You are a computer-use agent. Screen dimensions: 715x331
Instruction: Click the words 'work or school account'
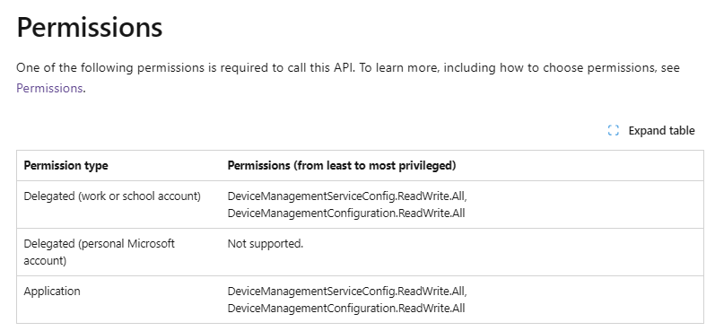click(138, 196)
